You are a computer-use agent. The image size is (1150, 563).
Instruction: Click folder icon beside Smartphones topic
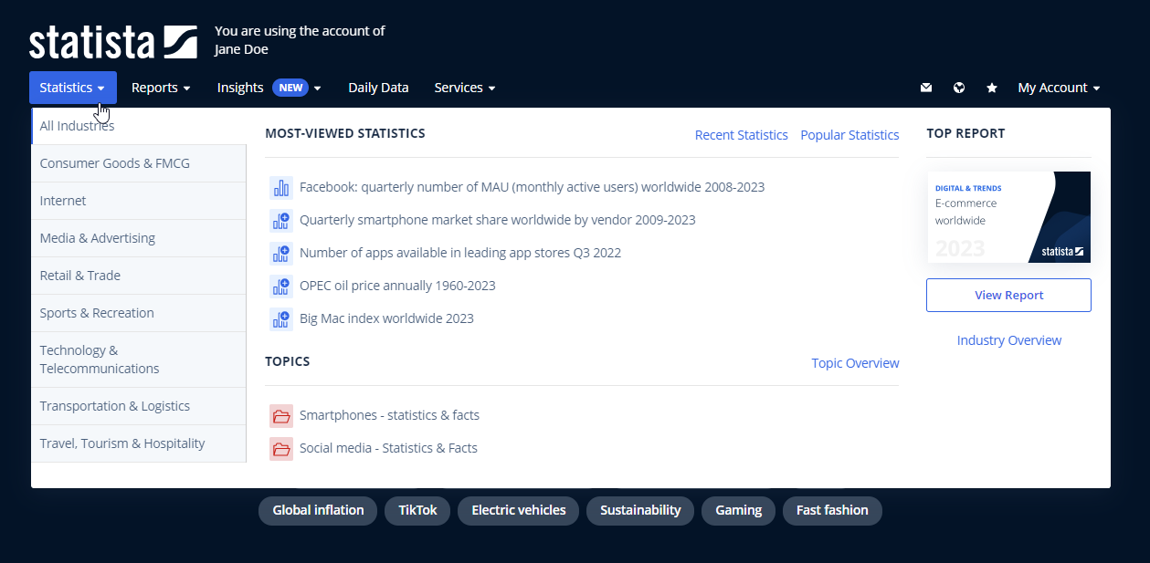click(x=280, y=416)
